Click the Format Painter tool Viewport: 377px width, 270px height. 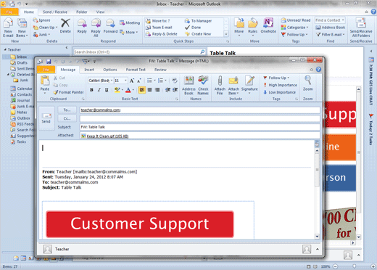(68, 92)
